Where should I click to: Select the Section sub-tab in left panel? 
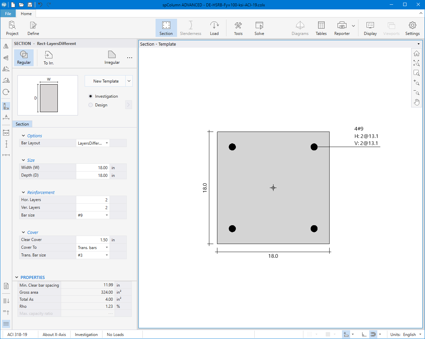click(22, 124)
